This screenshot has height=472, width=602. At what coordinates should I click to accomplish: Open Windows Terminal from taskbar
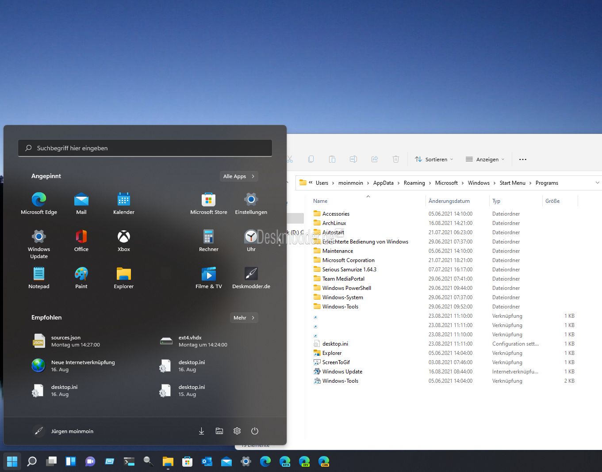pos(129,461)
